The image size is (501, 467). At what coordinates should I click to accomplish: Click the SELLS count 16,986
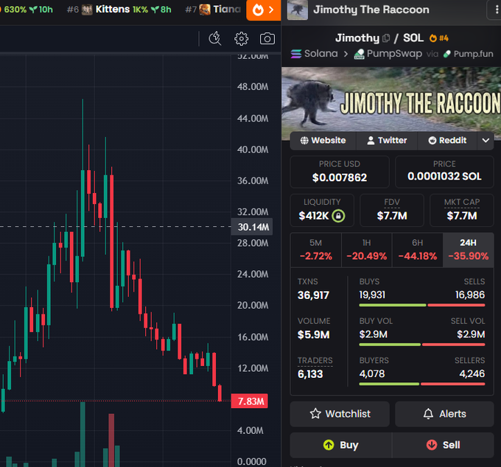pos(470,295)
